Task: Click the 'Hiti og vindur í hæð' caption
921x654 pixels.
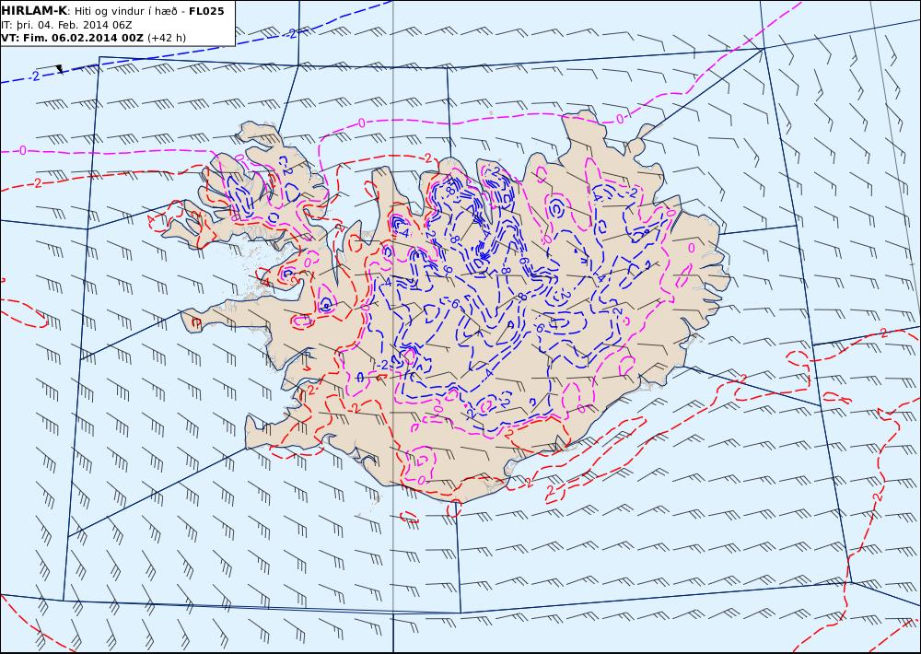Action: click(x=129, y=12)
